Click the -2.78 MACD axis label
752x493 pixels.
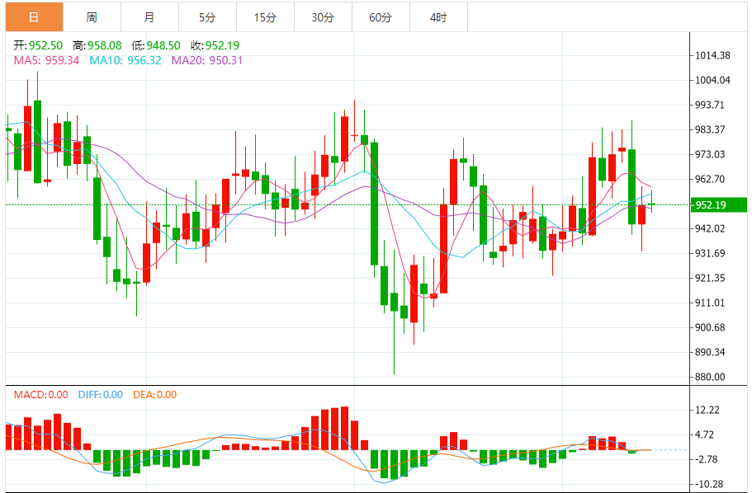707,459
